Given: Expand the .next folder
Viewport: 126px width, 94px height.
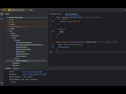Looking at the screenshot, I should [x=8, y=22].
